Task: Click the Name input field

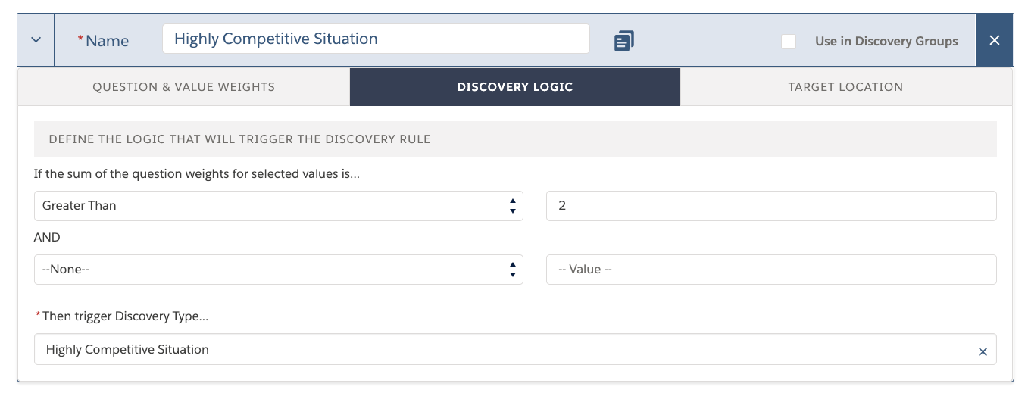Action: coord(376,39)
